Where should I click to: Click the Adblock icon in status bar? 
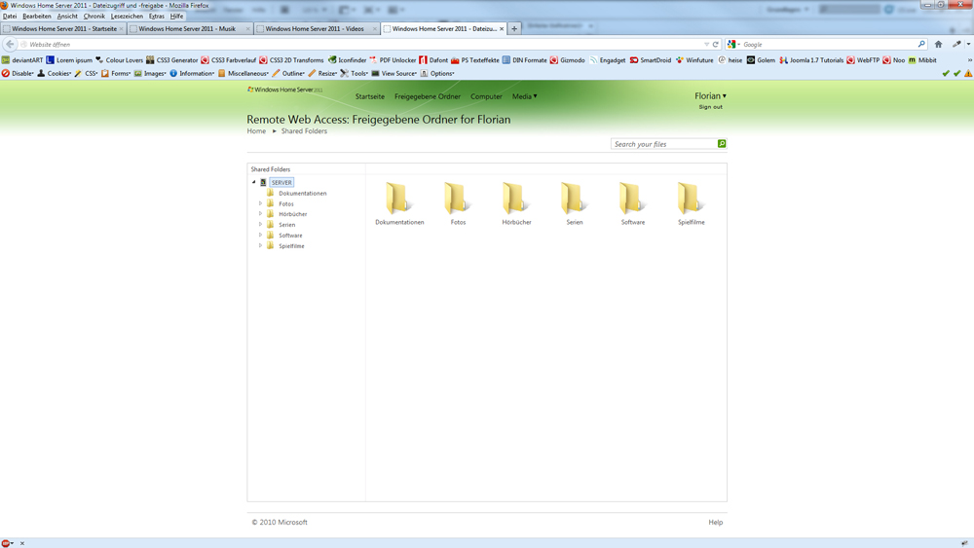(5, 543)
